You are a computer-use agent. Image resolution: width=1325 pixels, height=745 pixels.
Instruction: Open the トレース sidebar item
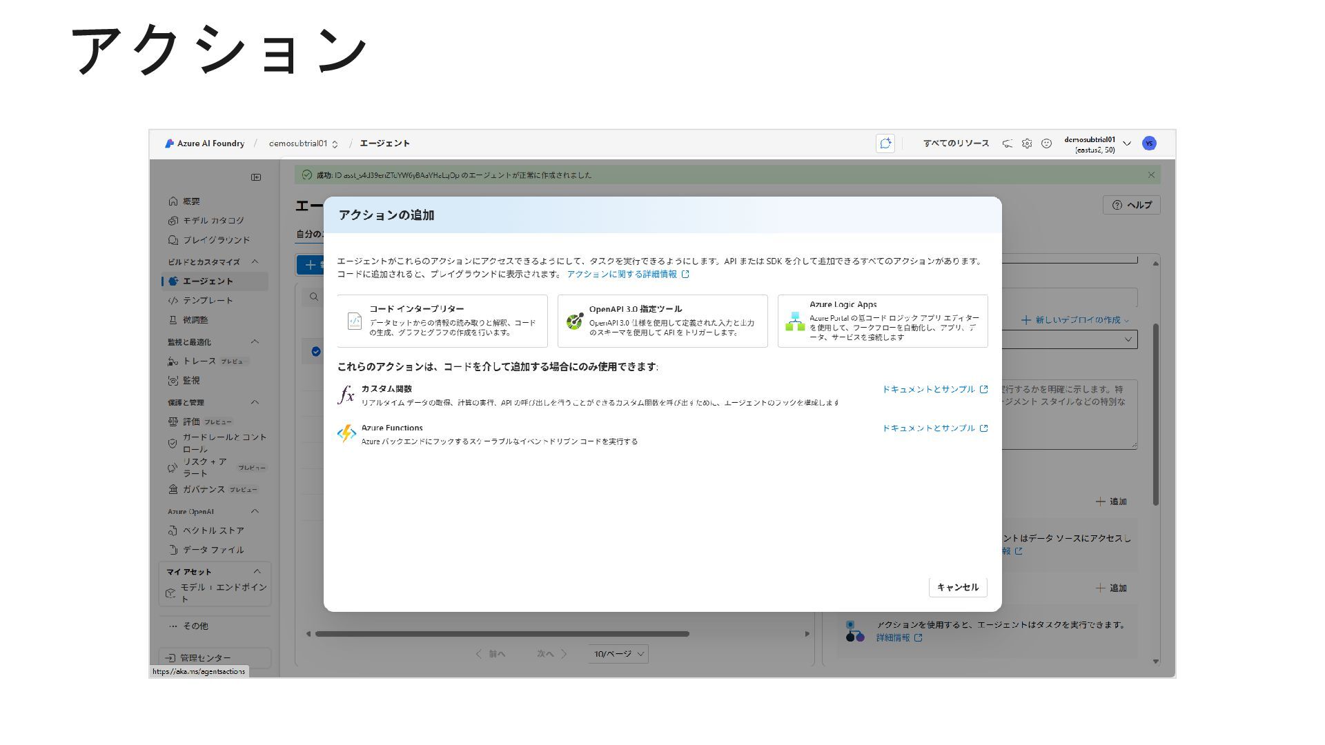coord(214,361)
